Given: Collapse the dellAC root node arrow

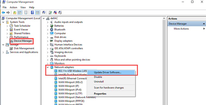Looking at the screenshot, I should tap(44, 18).
